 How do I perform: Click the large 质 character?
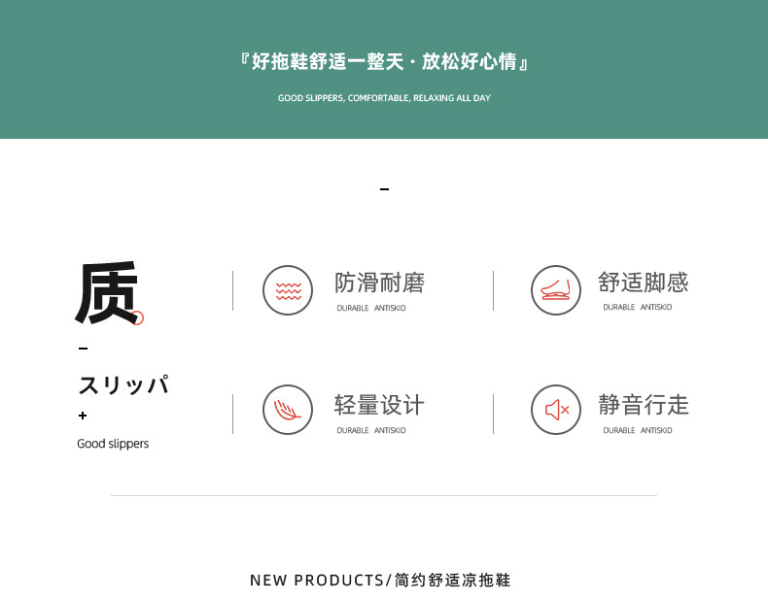(106, 292)
